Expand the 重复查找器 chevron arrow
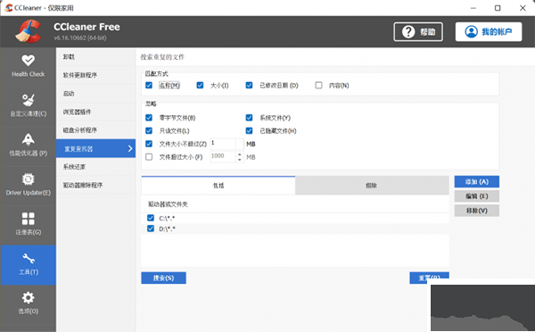Screen dimensions: 535x332 130,148
